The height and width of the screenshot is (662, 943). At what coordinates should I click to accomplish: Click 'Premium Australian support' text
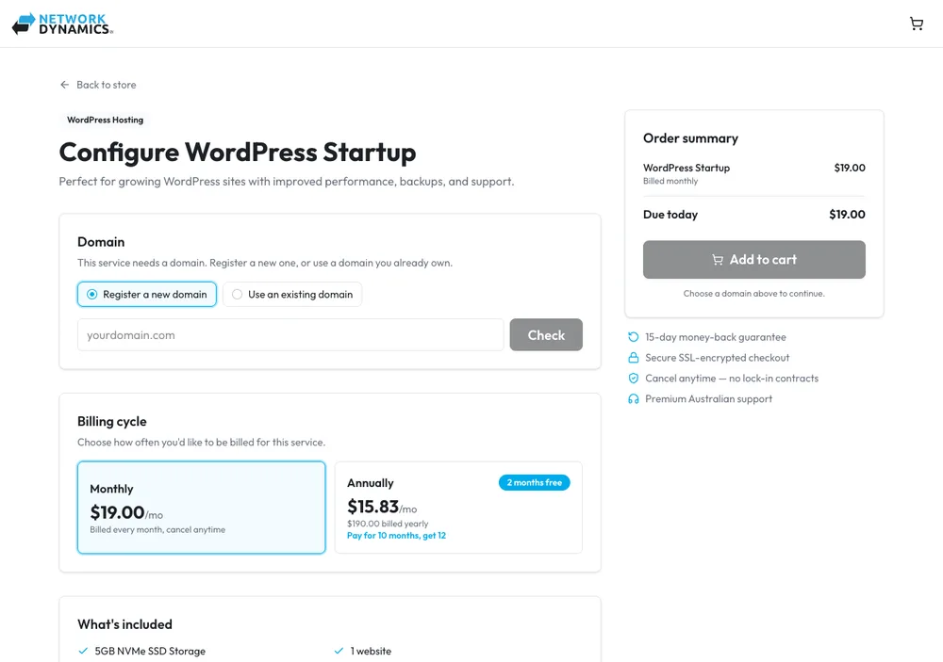pyautogui.click(x=709, y=399)
